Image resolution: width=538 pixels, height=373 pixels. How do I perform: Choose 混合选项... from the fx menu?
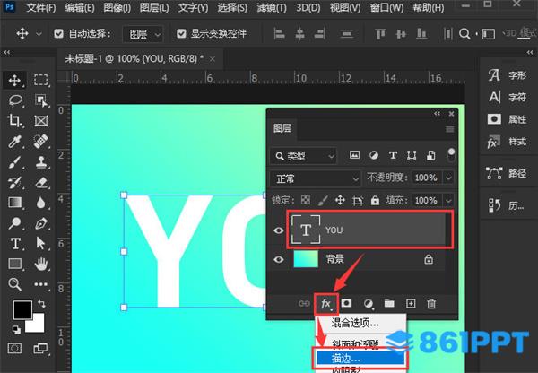[x=355, y=323]
